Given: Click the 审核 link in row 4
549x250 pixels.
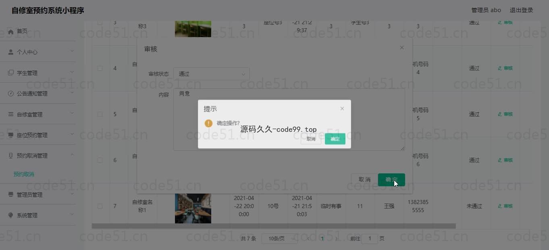Looking at the screenshot, I should click(505, 68).
